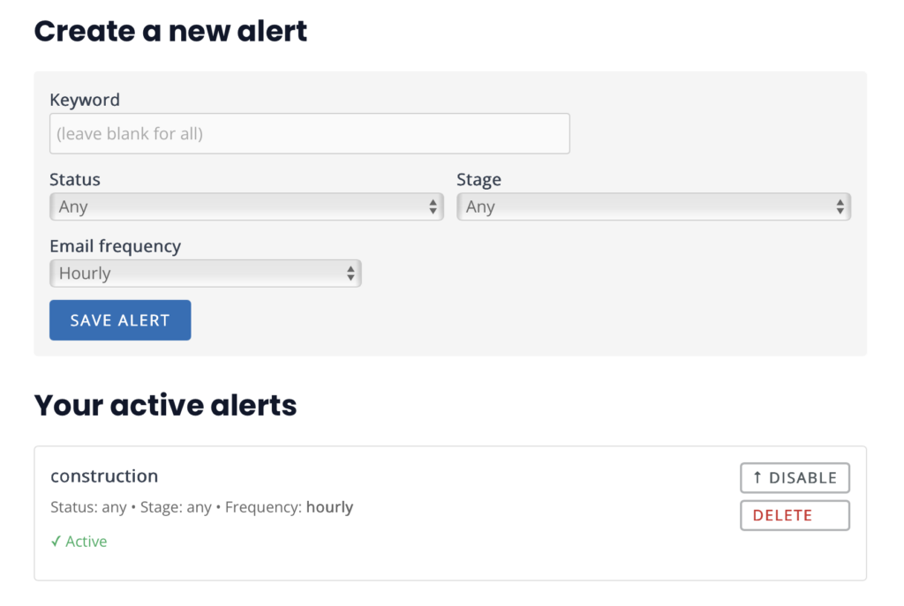Click the 'Your active alerts' heading
Viewport: 904px width, 606px height.
[x=165, y=405]
